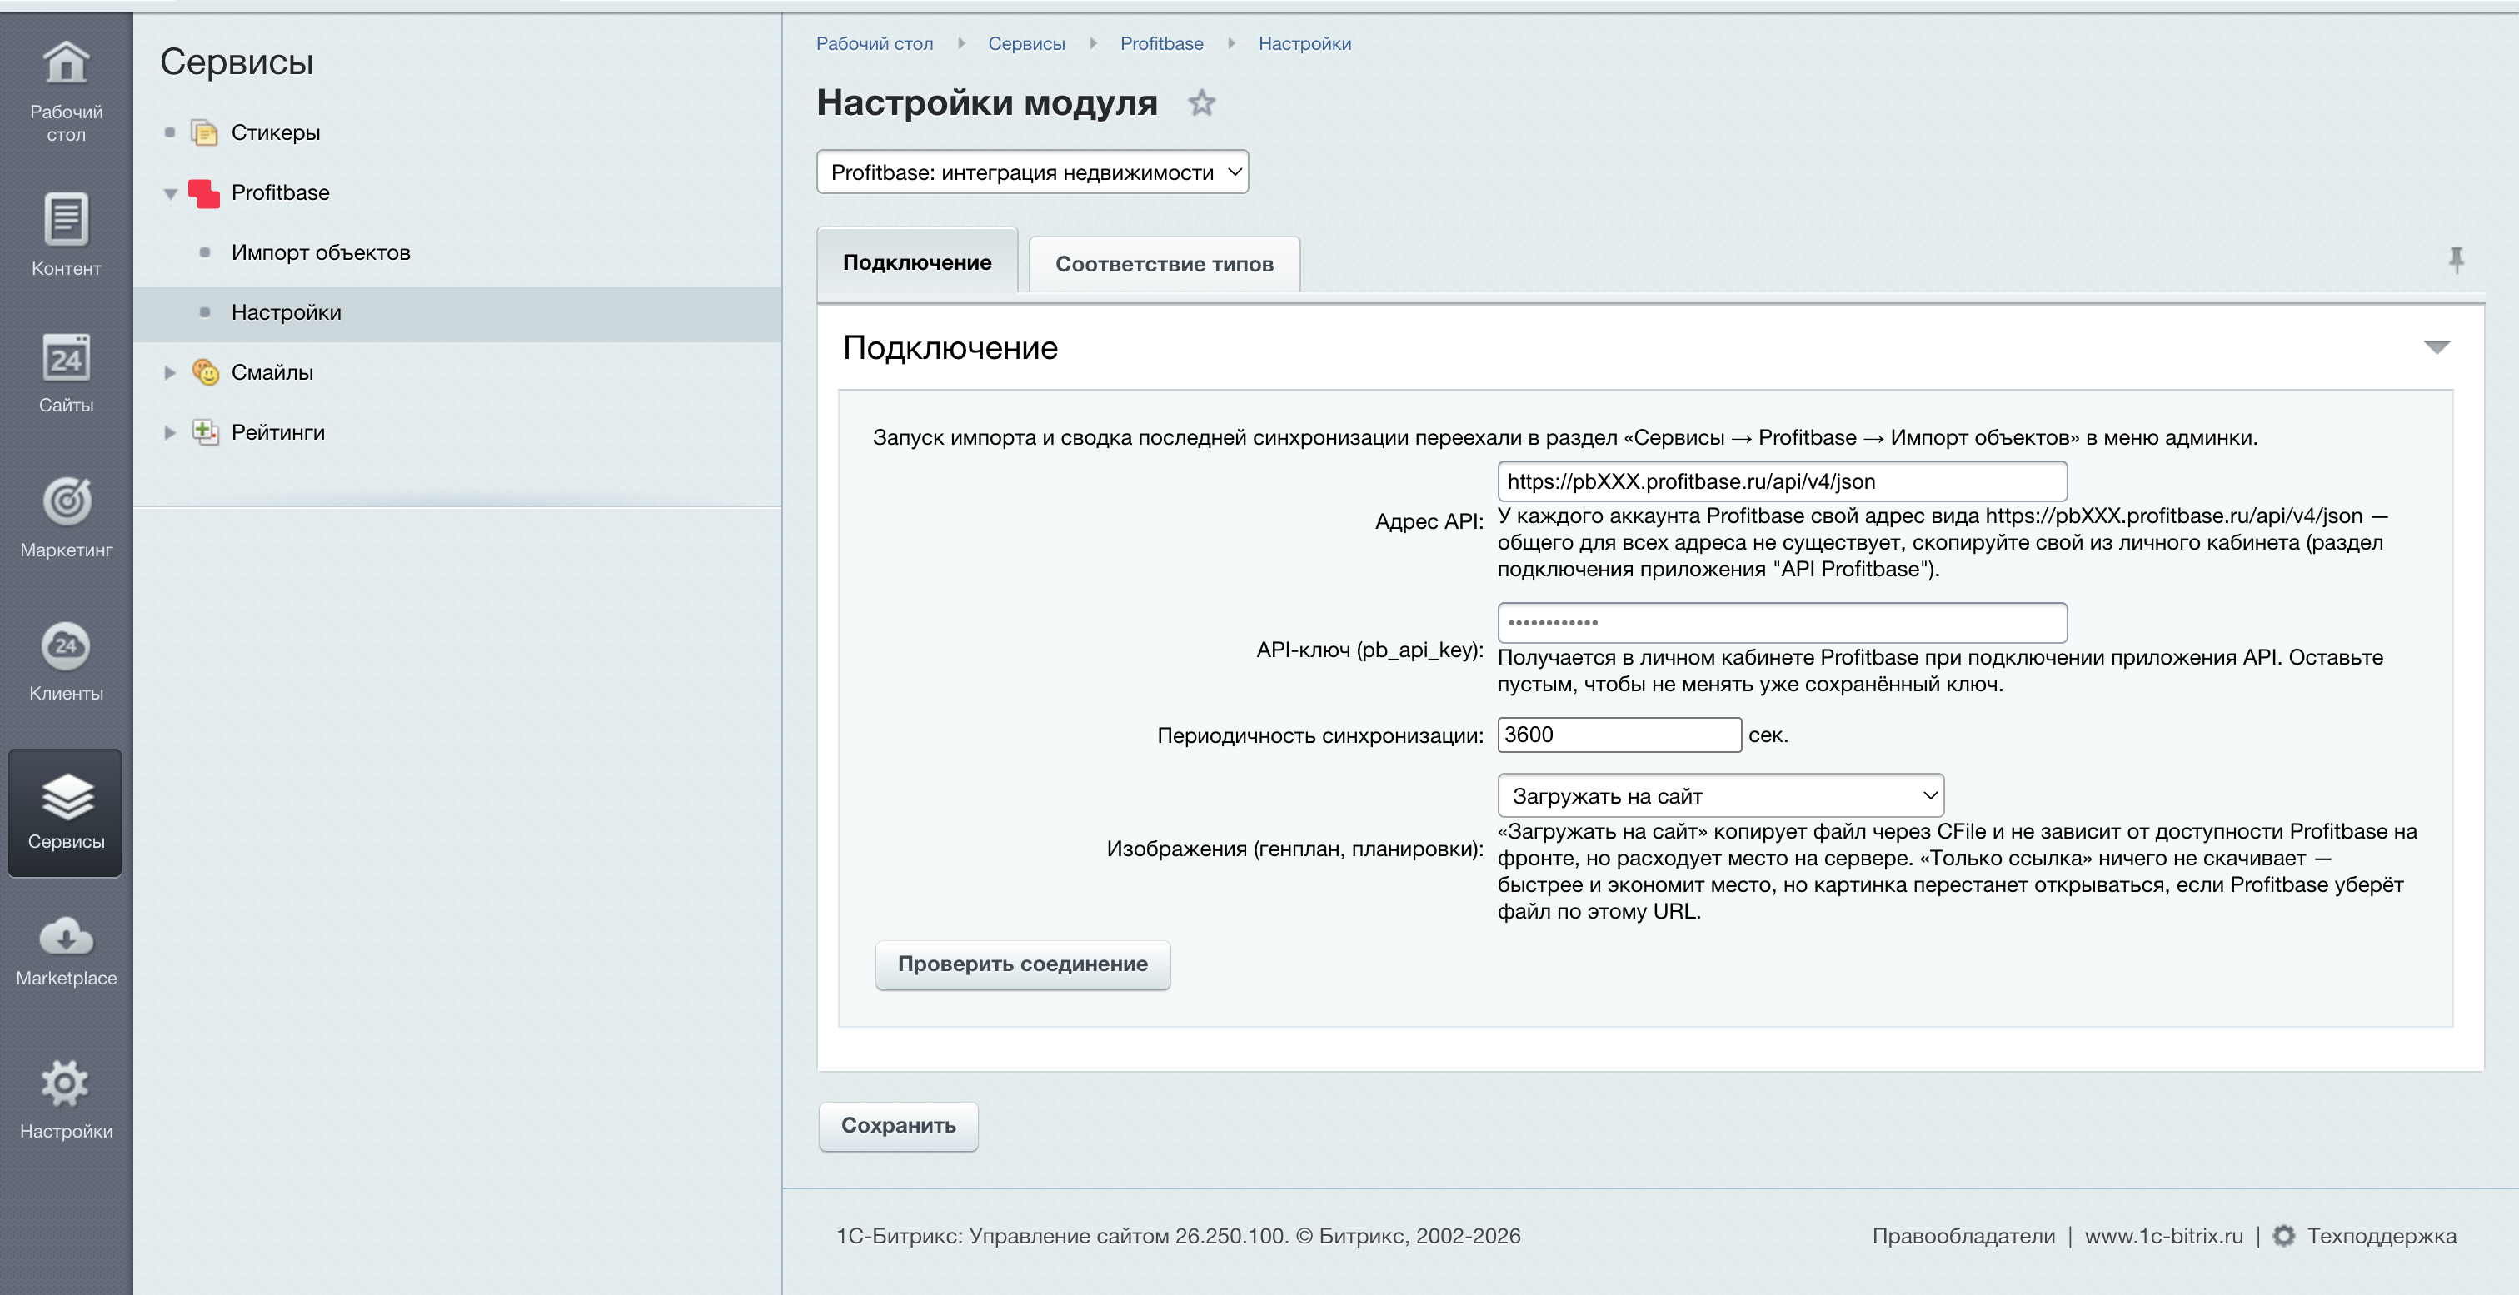The image size is (2519, 1295).
Task: Go to Сервисы breadcrumb
Action: tap(1027, 44)
